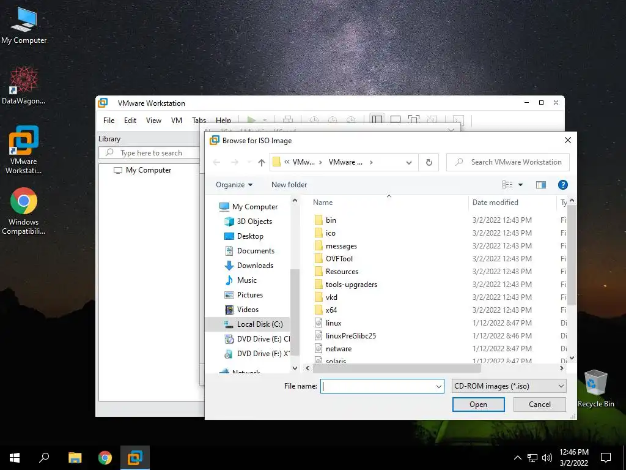Viewport: 626px width, 470px height.
Task: Select DVD Drive (E:) in navigation pane
Action: coord(257,339)
